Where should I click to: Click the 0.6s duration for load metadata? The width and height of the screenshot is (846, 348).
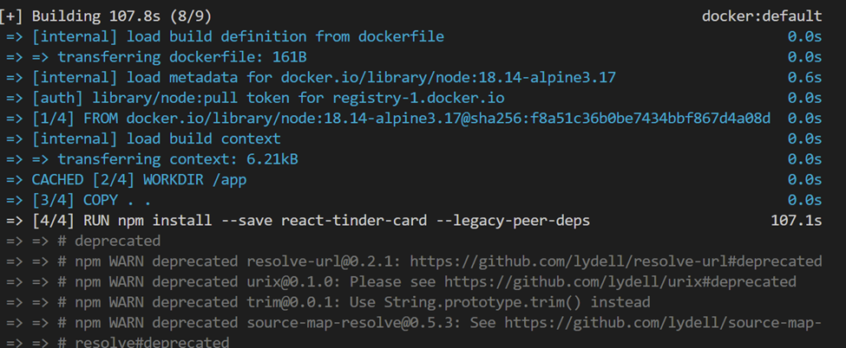(x=805, y=78)
